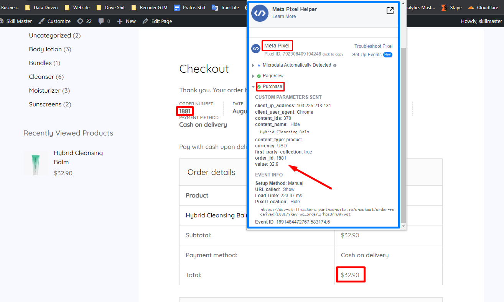
Task: Open the Cloudflare bookmark icon
Action: (x=471, y=7)
